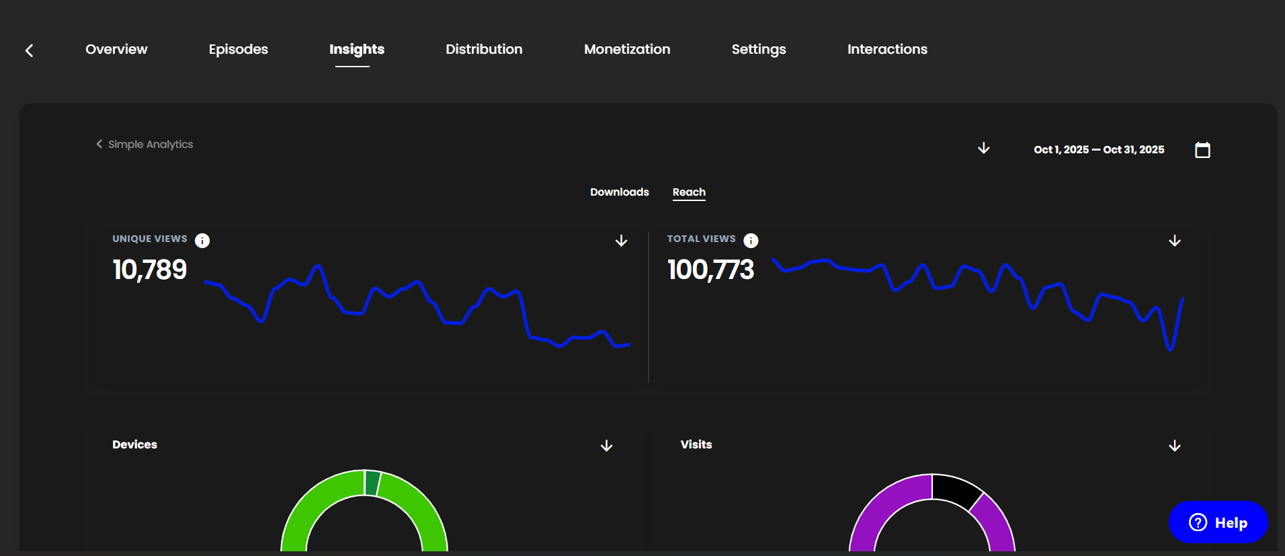Click the Unique Views line chart
The height and width of the screenshot is (556, 1285).
point(417,306)
